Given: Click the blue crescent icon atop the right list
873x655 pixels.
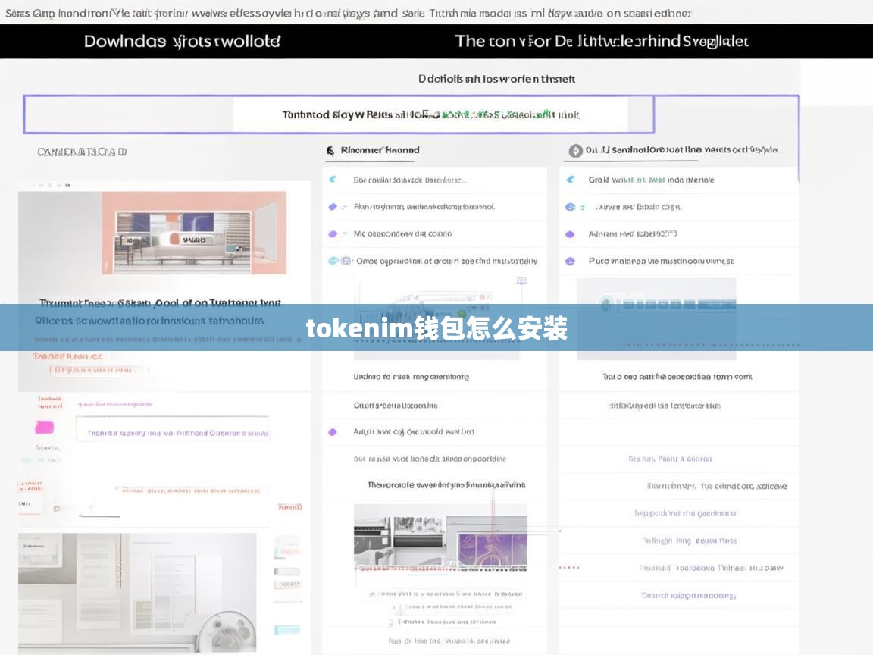Looking at the screenshot, I should (571, 180).
